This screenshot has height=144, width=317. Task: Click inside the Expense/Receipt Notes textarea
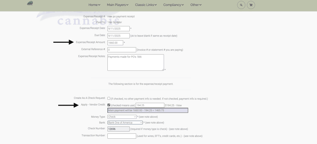pos(135,62)
